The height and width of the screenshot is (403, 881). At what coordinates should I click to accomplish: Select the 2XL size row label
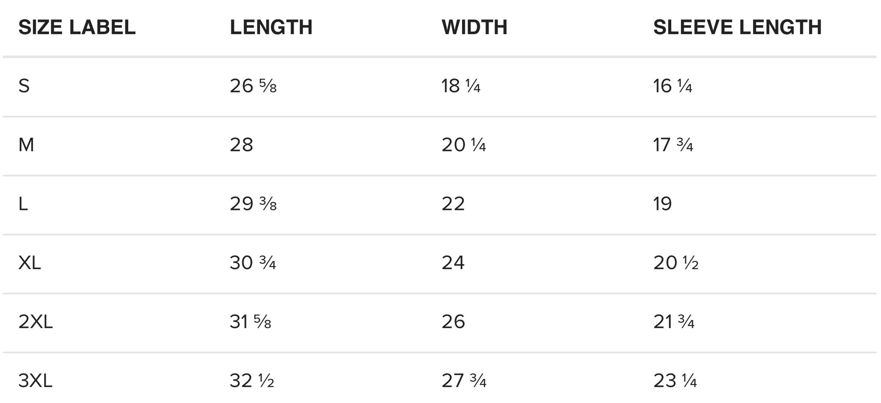[35, 322]
